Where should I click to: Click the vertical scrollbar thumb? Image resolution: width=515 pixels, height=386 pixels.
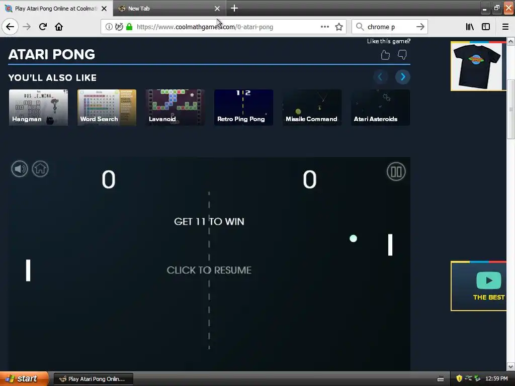pyautogui.click(x=511, y=109)
